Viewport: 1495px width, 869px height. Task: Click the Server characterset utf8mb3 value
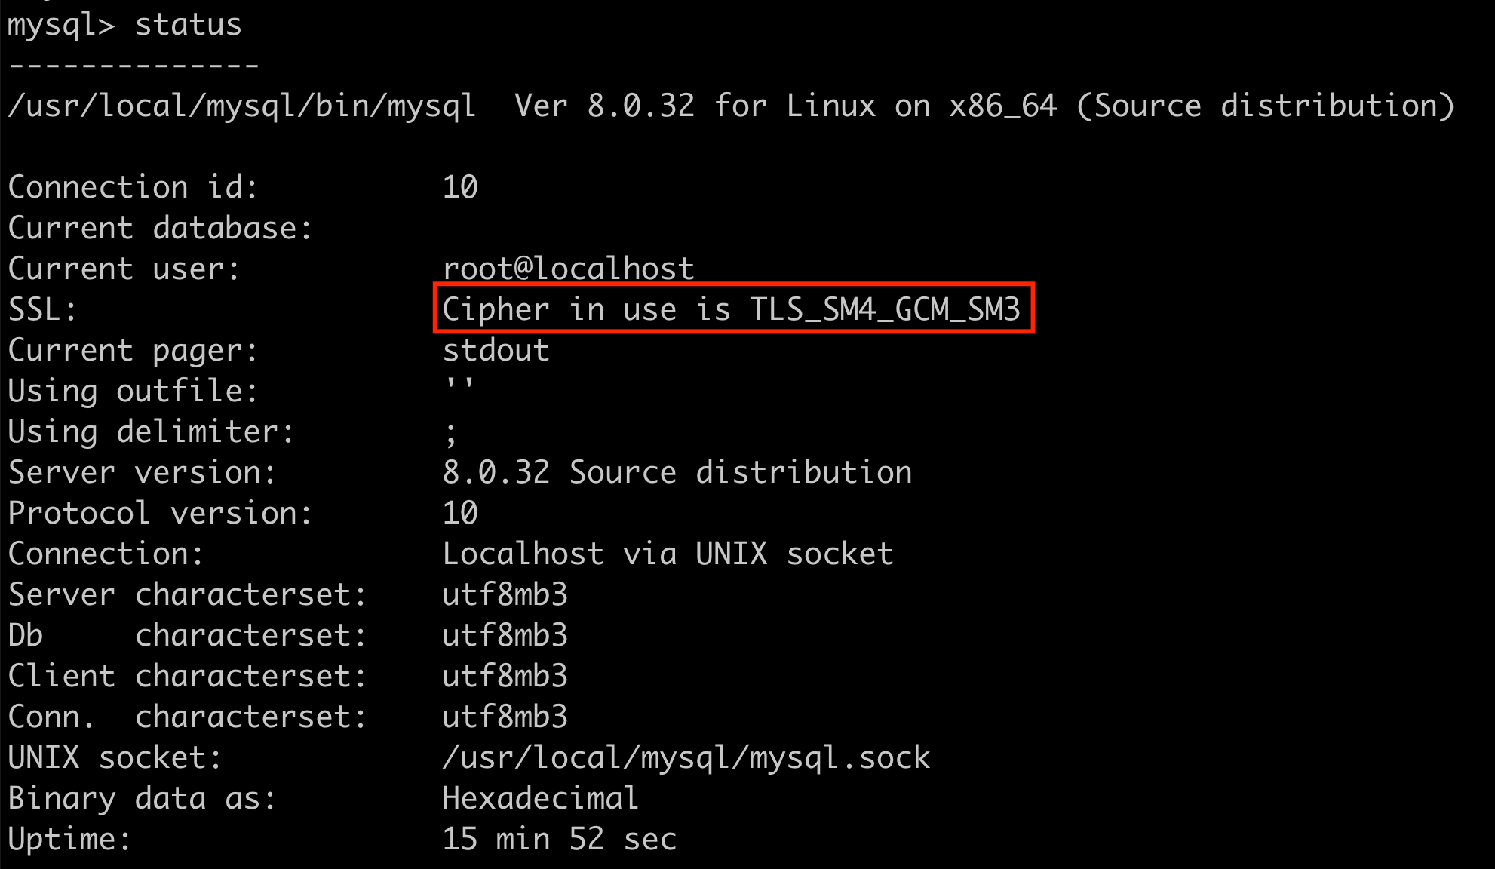click(505, 594)
